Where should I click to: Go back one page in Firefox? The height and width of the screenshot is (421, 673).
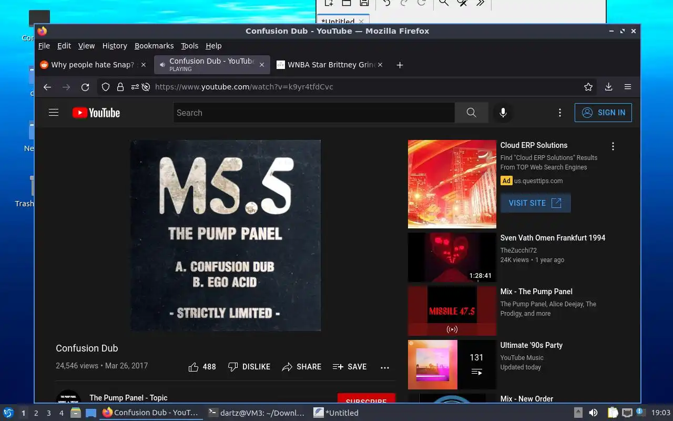[47, 87]
